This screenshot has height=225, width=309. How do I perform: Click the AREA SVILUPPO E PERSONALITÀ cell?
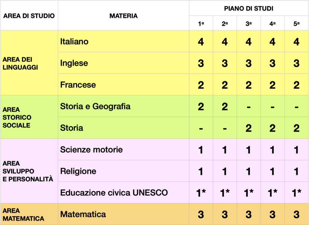coord(29,171)
